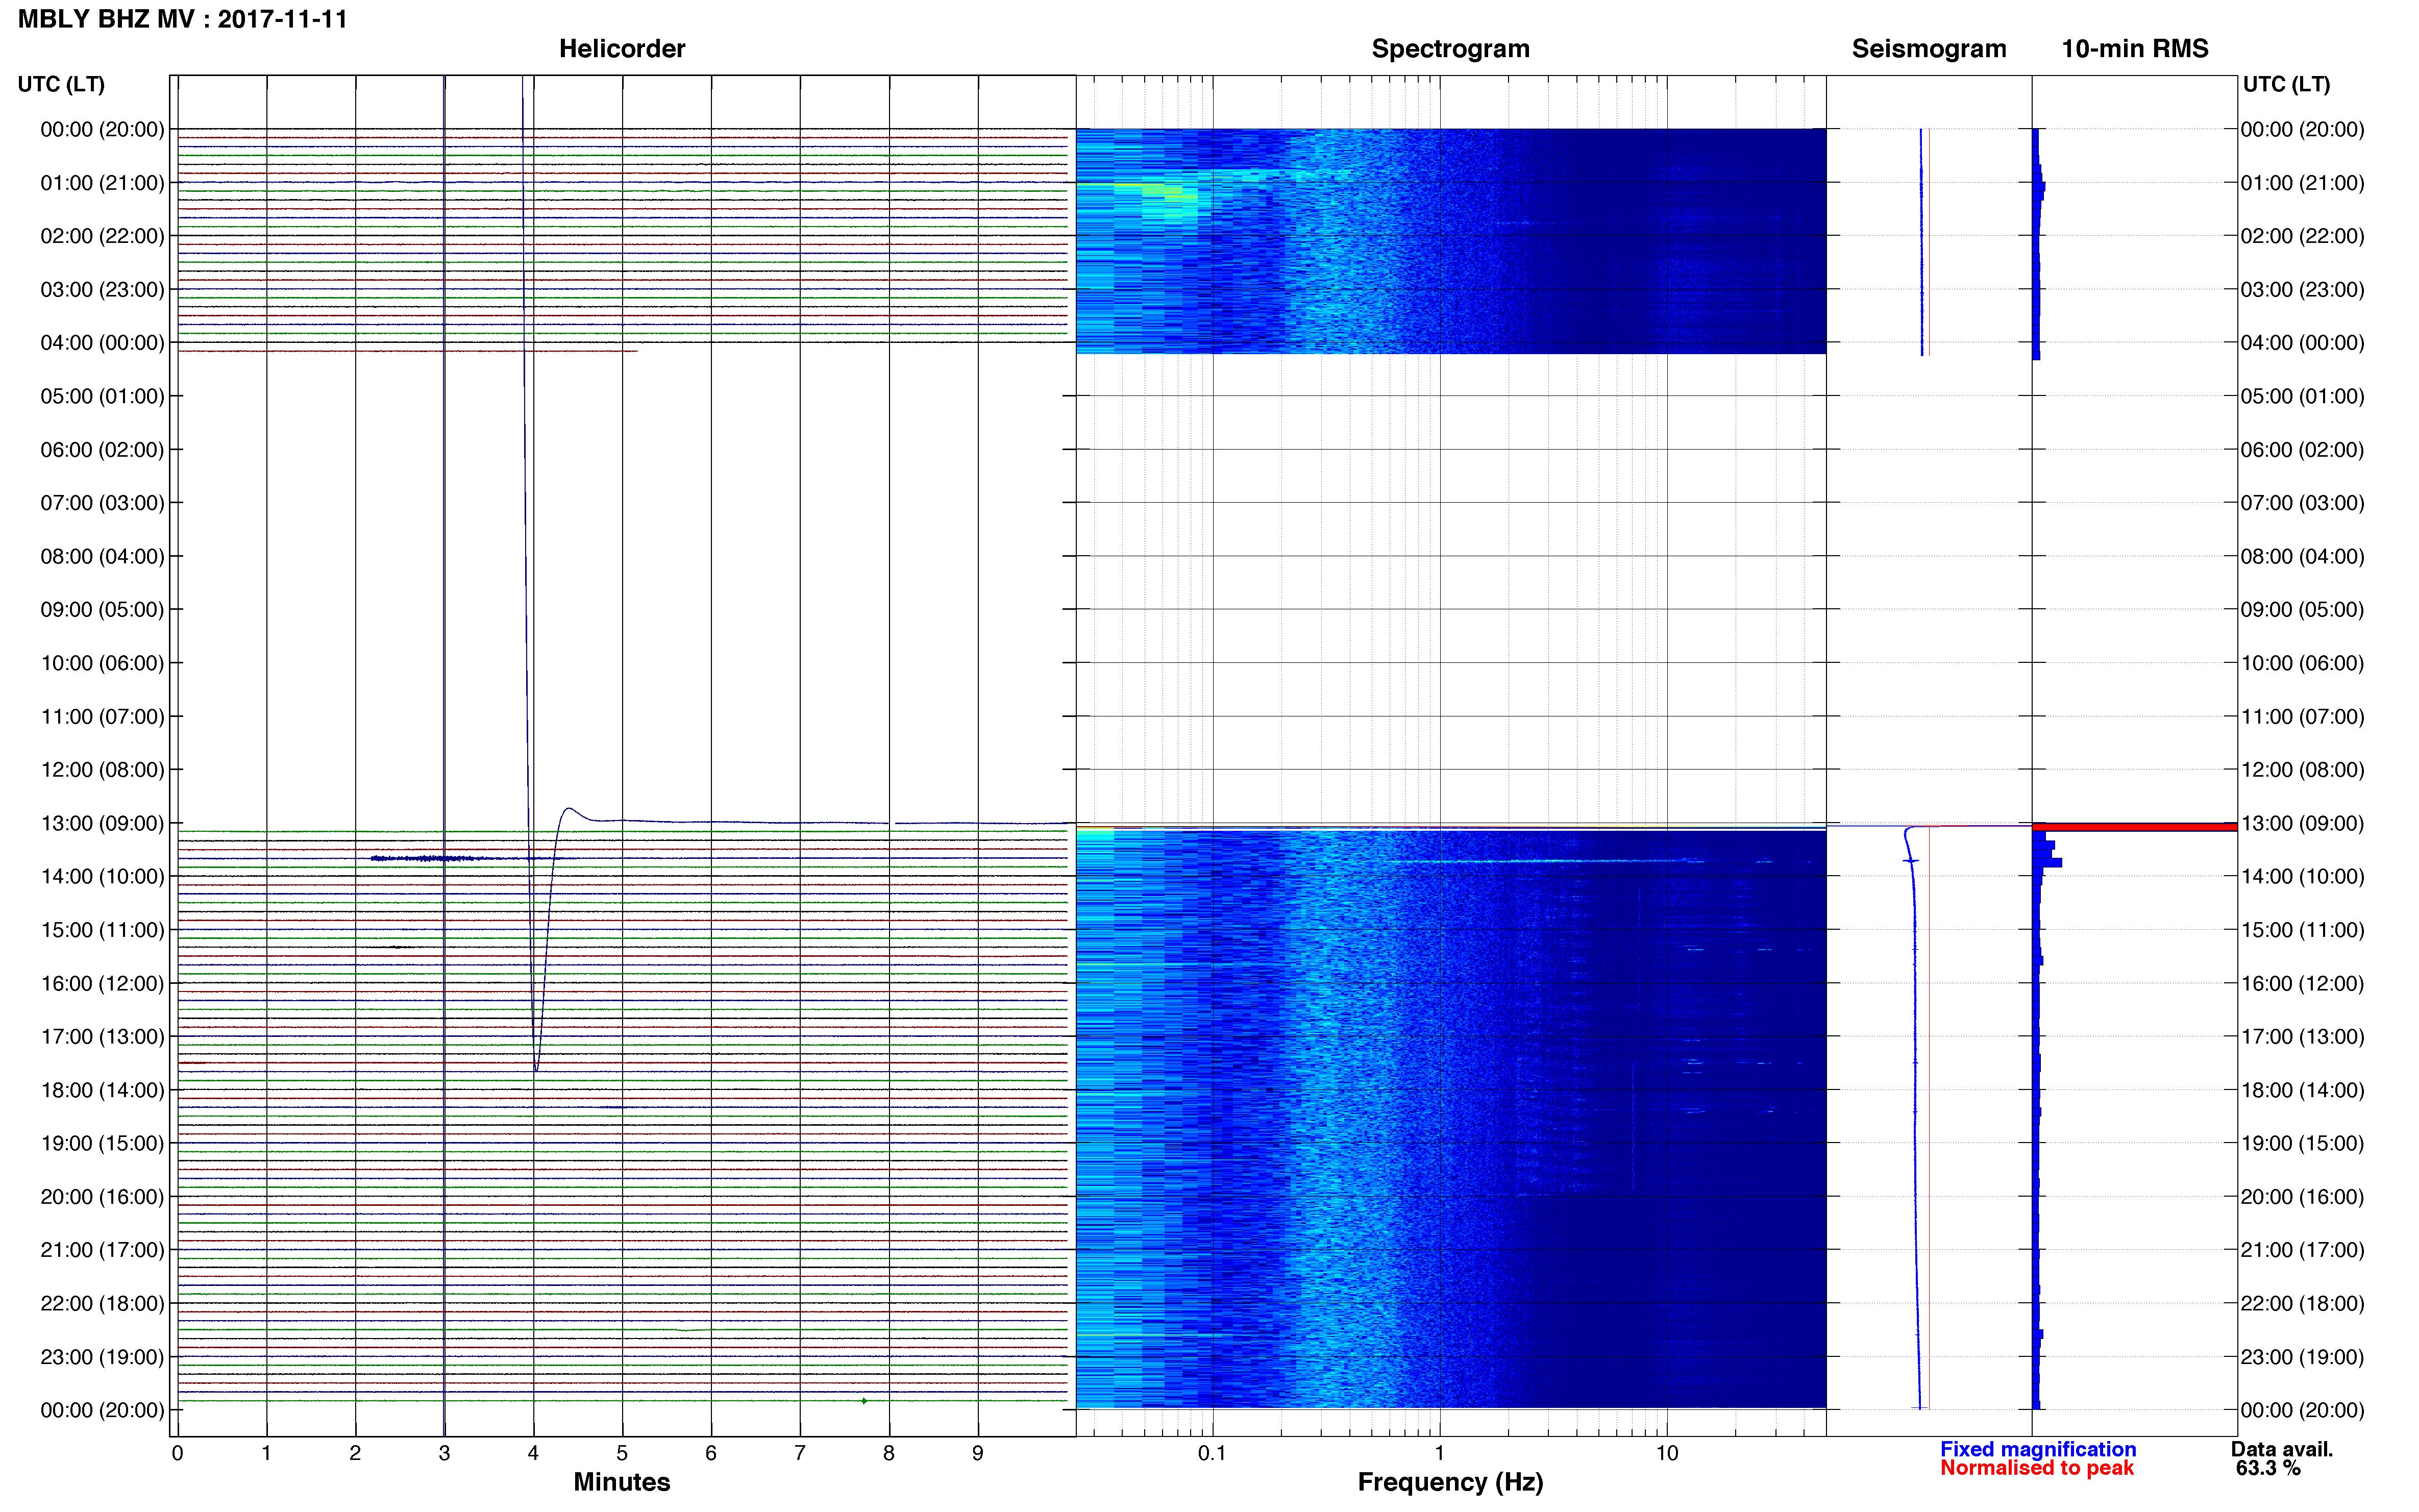
Task: Click '11:00 (07:00)' tick on RMS axis
Action: click(x=2302, y=716)
